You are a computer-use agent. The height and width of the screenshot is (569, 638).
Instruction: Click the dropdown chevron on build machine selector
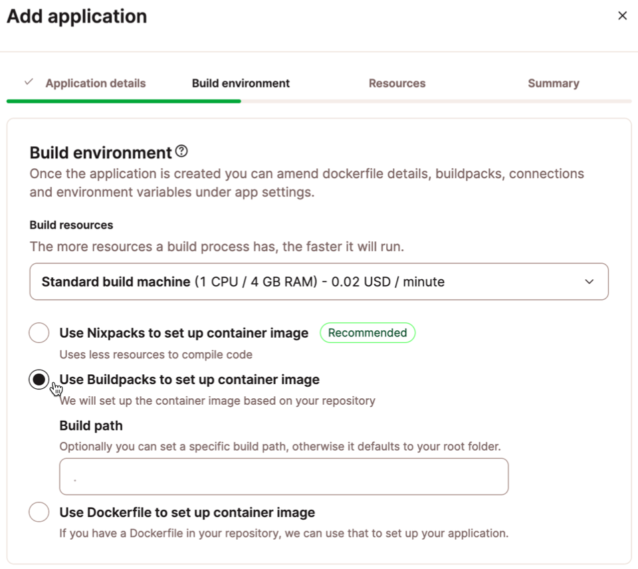(x=589, y=281)
